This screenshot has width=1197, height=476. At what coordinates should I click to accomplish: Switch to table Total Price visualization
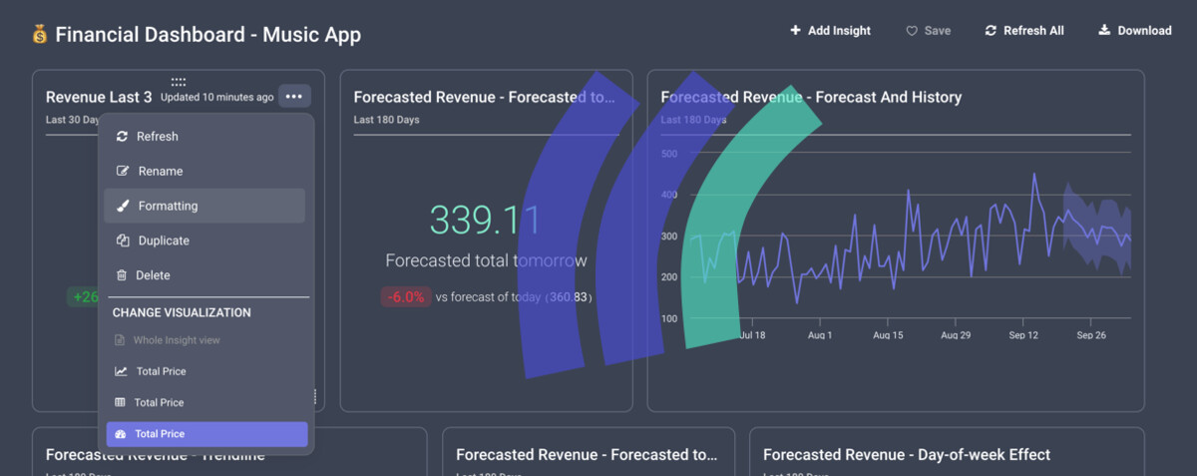click(x=204, y=402)
